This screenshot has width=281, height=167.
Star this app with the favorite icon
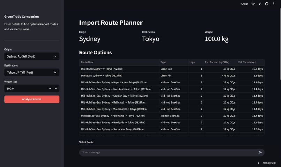[x=253, y=4]
